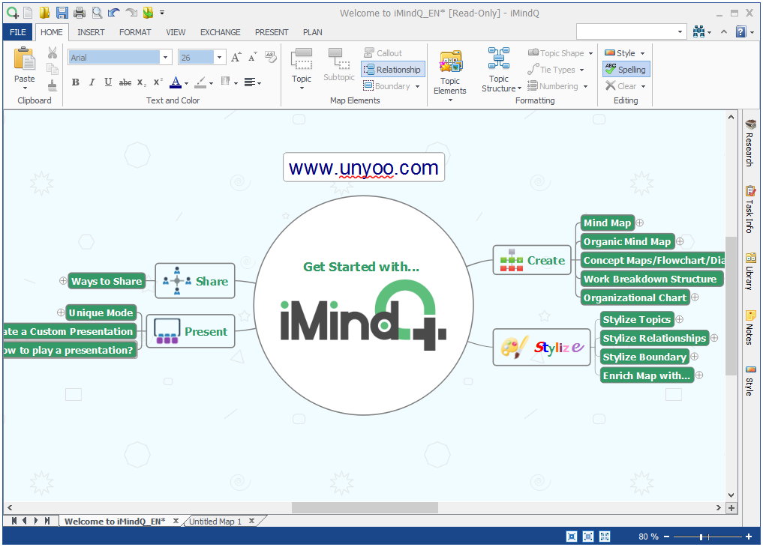Click the Cut scissors icon
Screen dimensions: 763x547
(x=53, y=52)
